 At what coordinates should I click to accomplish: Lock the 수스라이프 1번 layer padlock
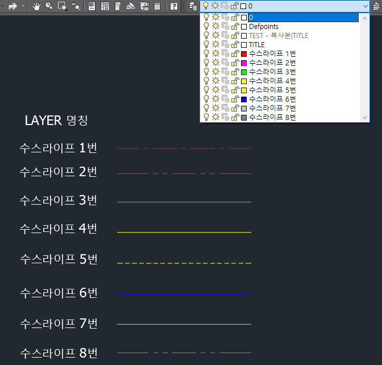tap(235, 54)
